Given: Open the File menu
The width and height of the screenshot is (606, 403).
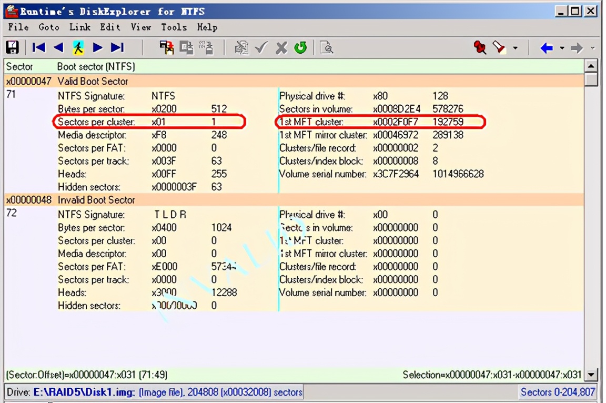Looking at the screenshot, I should pos(18,27).
